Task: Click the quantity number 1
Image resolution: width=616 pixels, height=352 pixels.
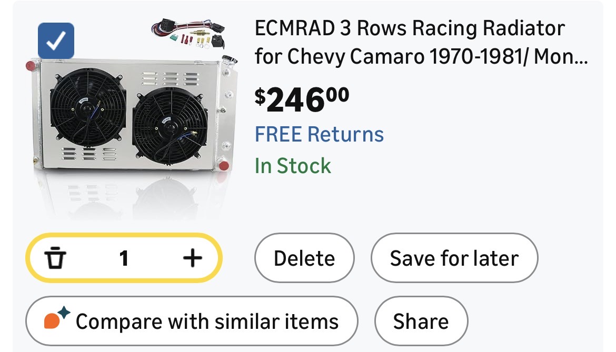Action: tap(124, 258)
